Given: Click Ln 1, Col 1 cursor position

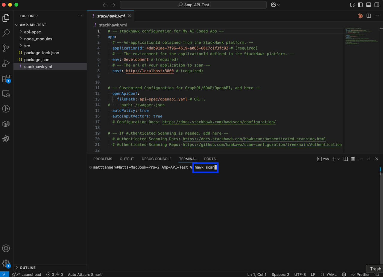Looking at the screenshot, I should tap(257, 274).
